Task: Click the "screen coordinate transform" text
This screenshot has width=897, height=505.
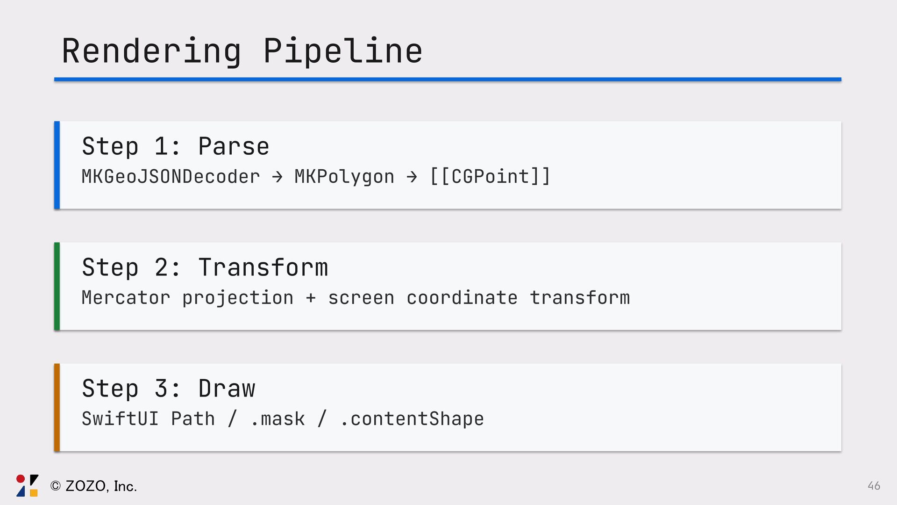Action: pyautogui.click(x=479, y=298)
